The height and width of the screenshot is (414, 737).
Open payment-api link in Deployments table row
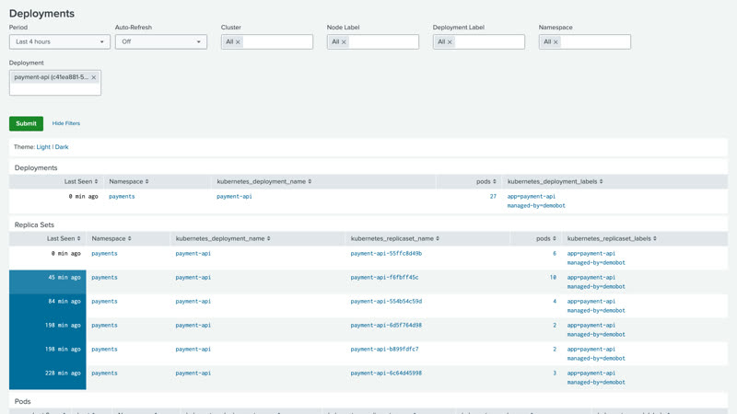click(x=234, y=197)
